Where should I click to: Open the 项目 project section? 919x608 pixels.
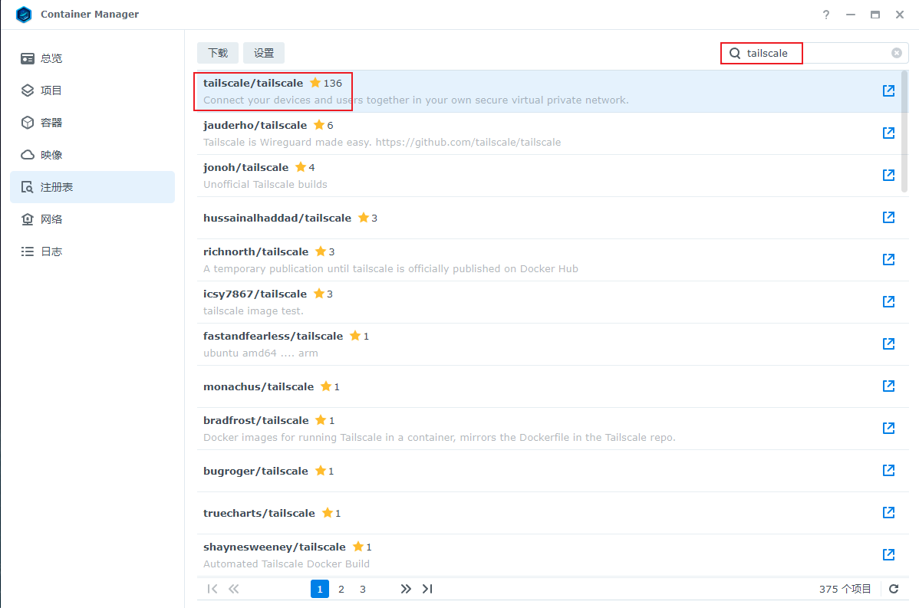tap(93, 90)
